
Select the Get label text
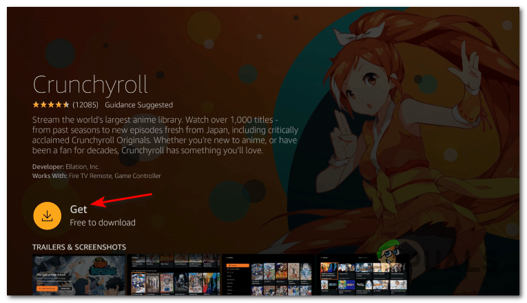(79, 209)
